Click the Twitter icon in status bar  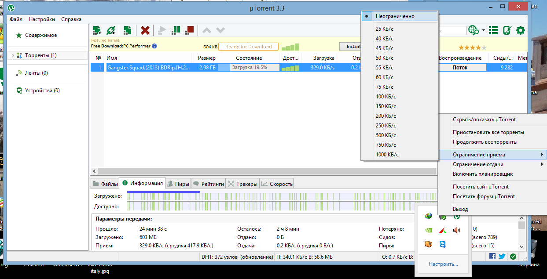[x=502, y=257]
